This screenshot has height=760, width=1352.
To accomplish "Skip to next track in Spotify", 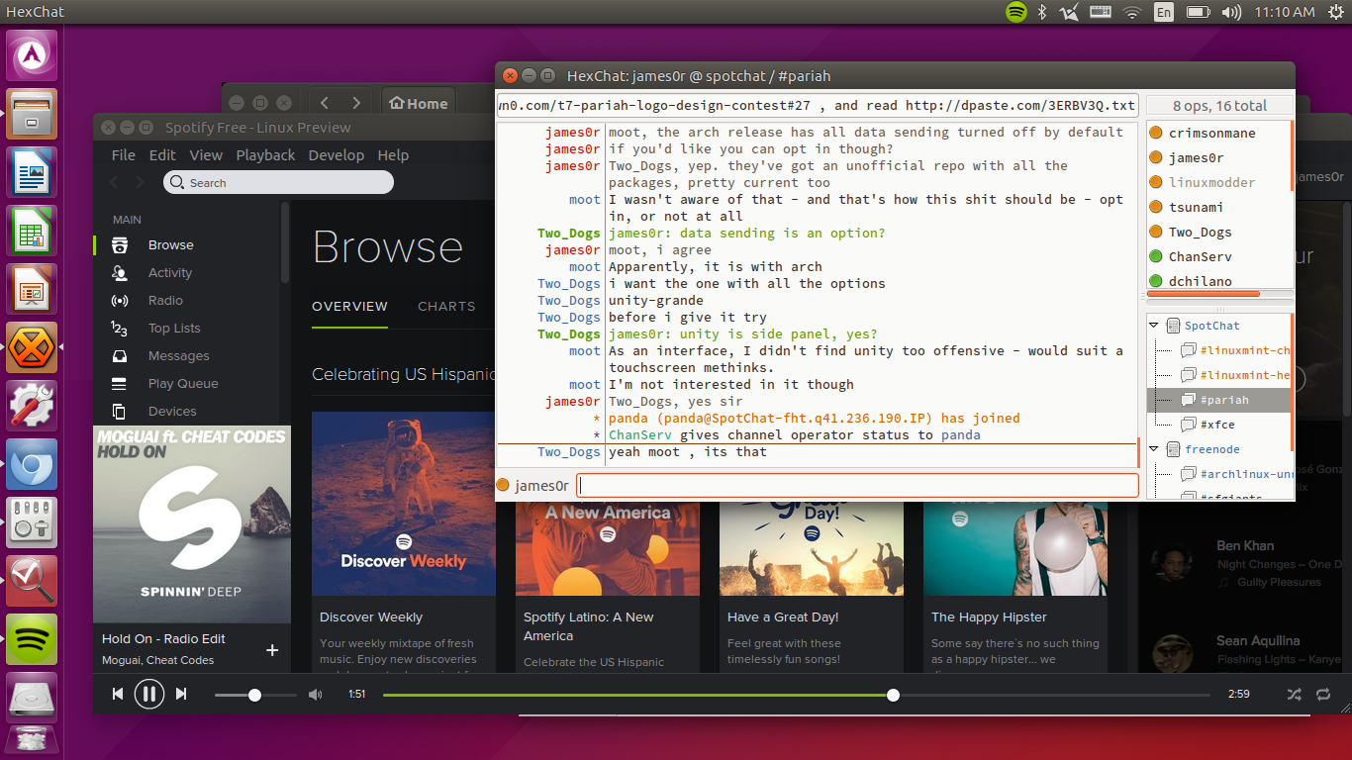I will (x=181, y=695).
